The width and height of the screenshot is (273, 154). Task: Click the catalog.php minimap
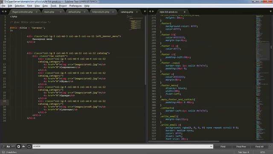point(136,23)
